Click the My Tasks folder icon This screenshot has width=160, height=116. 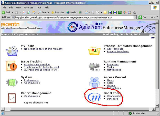12,51
